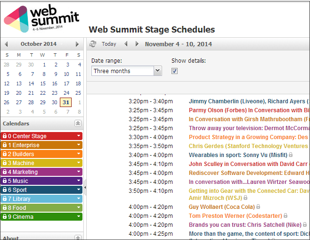Click the Today button
This screenshot has width=310, height=240.
(x=109, y=44)
